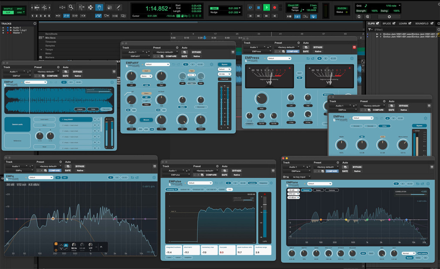The image size is (440, 269).
Task: Toggle Bypass button in EMPathY
Action: [224, 64]
